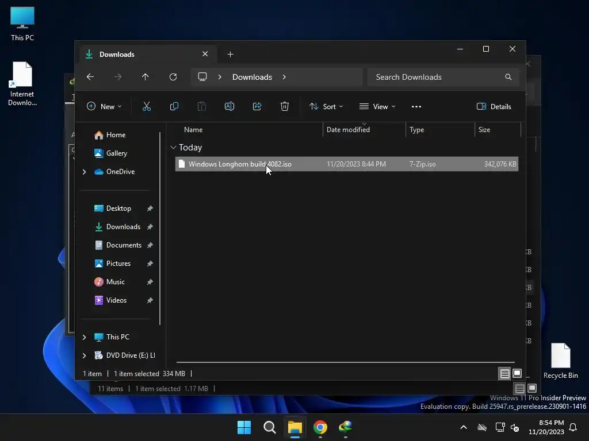Click the search magnifier icon in the Search Downloads box
Screen dimensions: 589x441
coord(508,77)
